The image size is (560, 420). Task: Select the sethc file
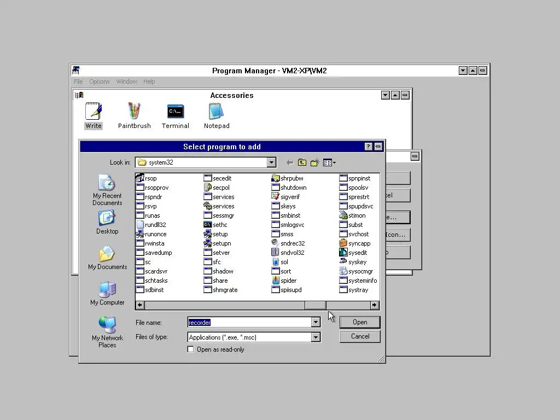[215, 224]
